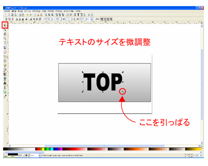Click the vertical canvas scrollbar
The width and height of the screenshot is (208, 166).
click(x=202, y=84)
